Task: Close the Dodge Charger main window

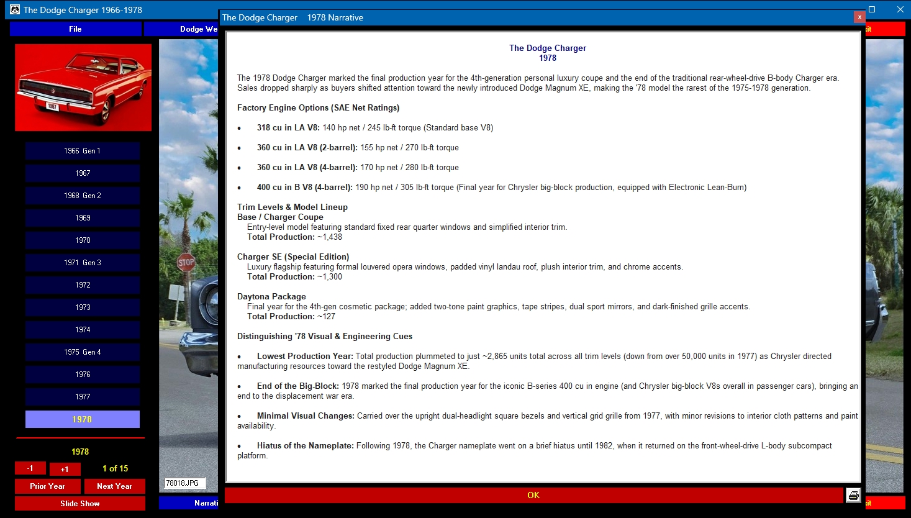Action: (x=900, y=9)
